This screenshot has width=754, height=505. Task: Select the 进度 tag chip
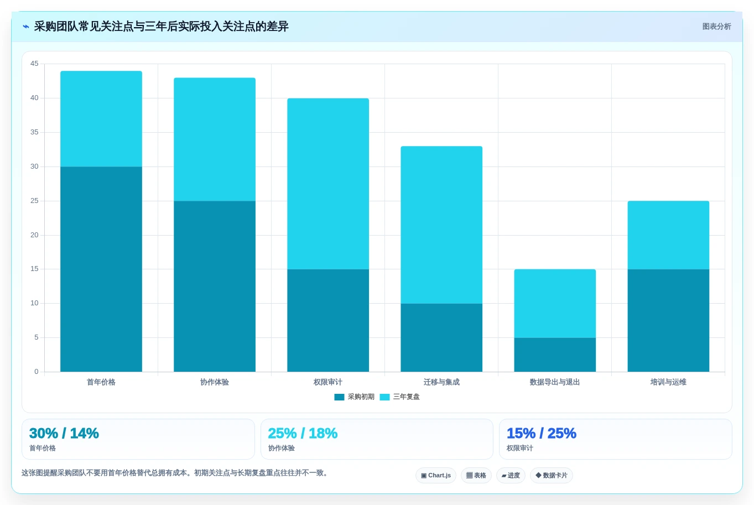(511, 476)
